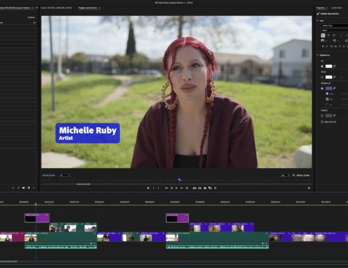The width and height of the screenshot is (348, 268).
Task: Click the Program monitor current timecode
Action: point(49,176)
